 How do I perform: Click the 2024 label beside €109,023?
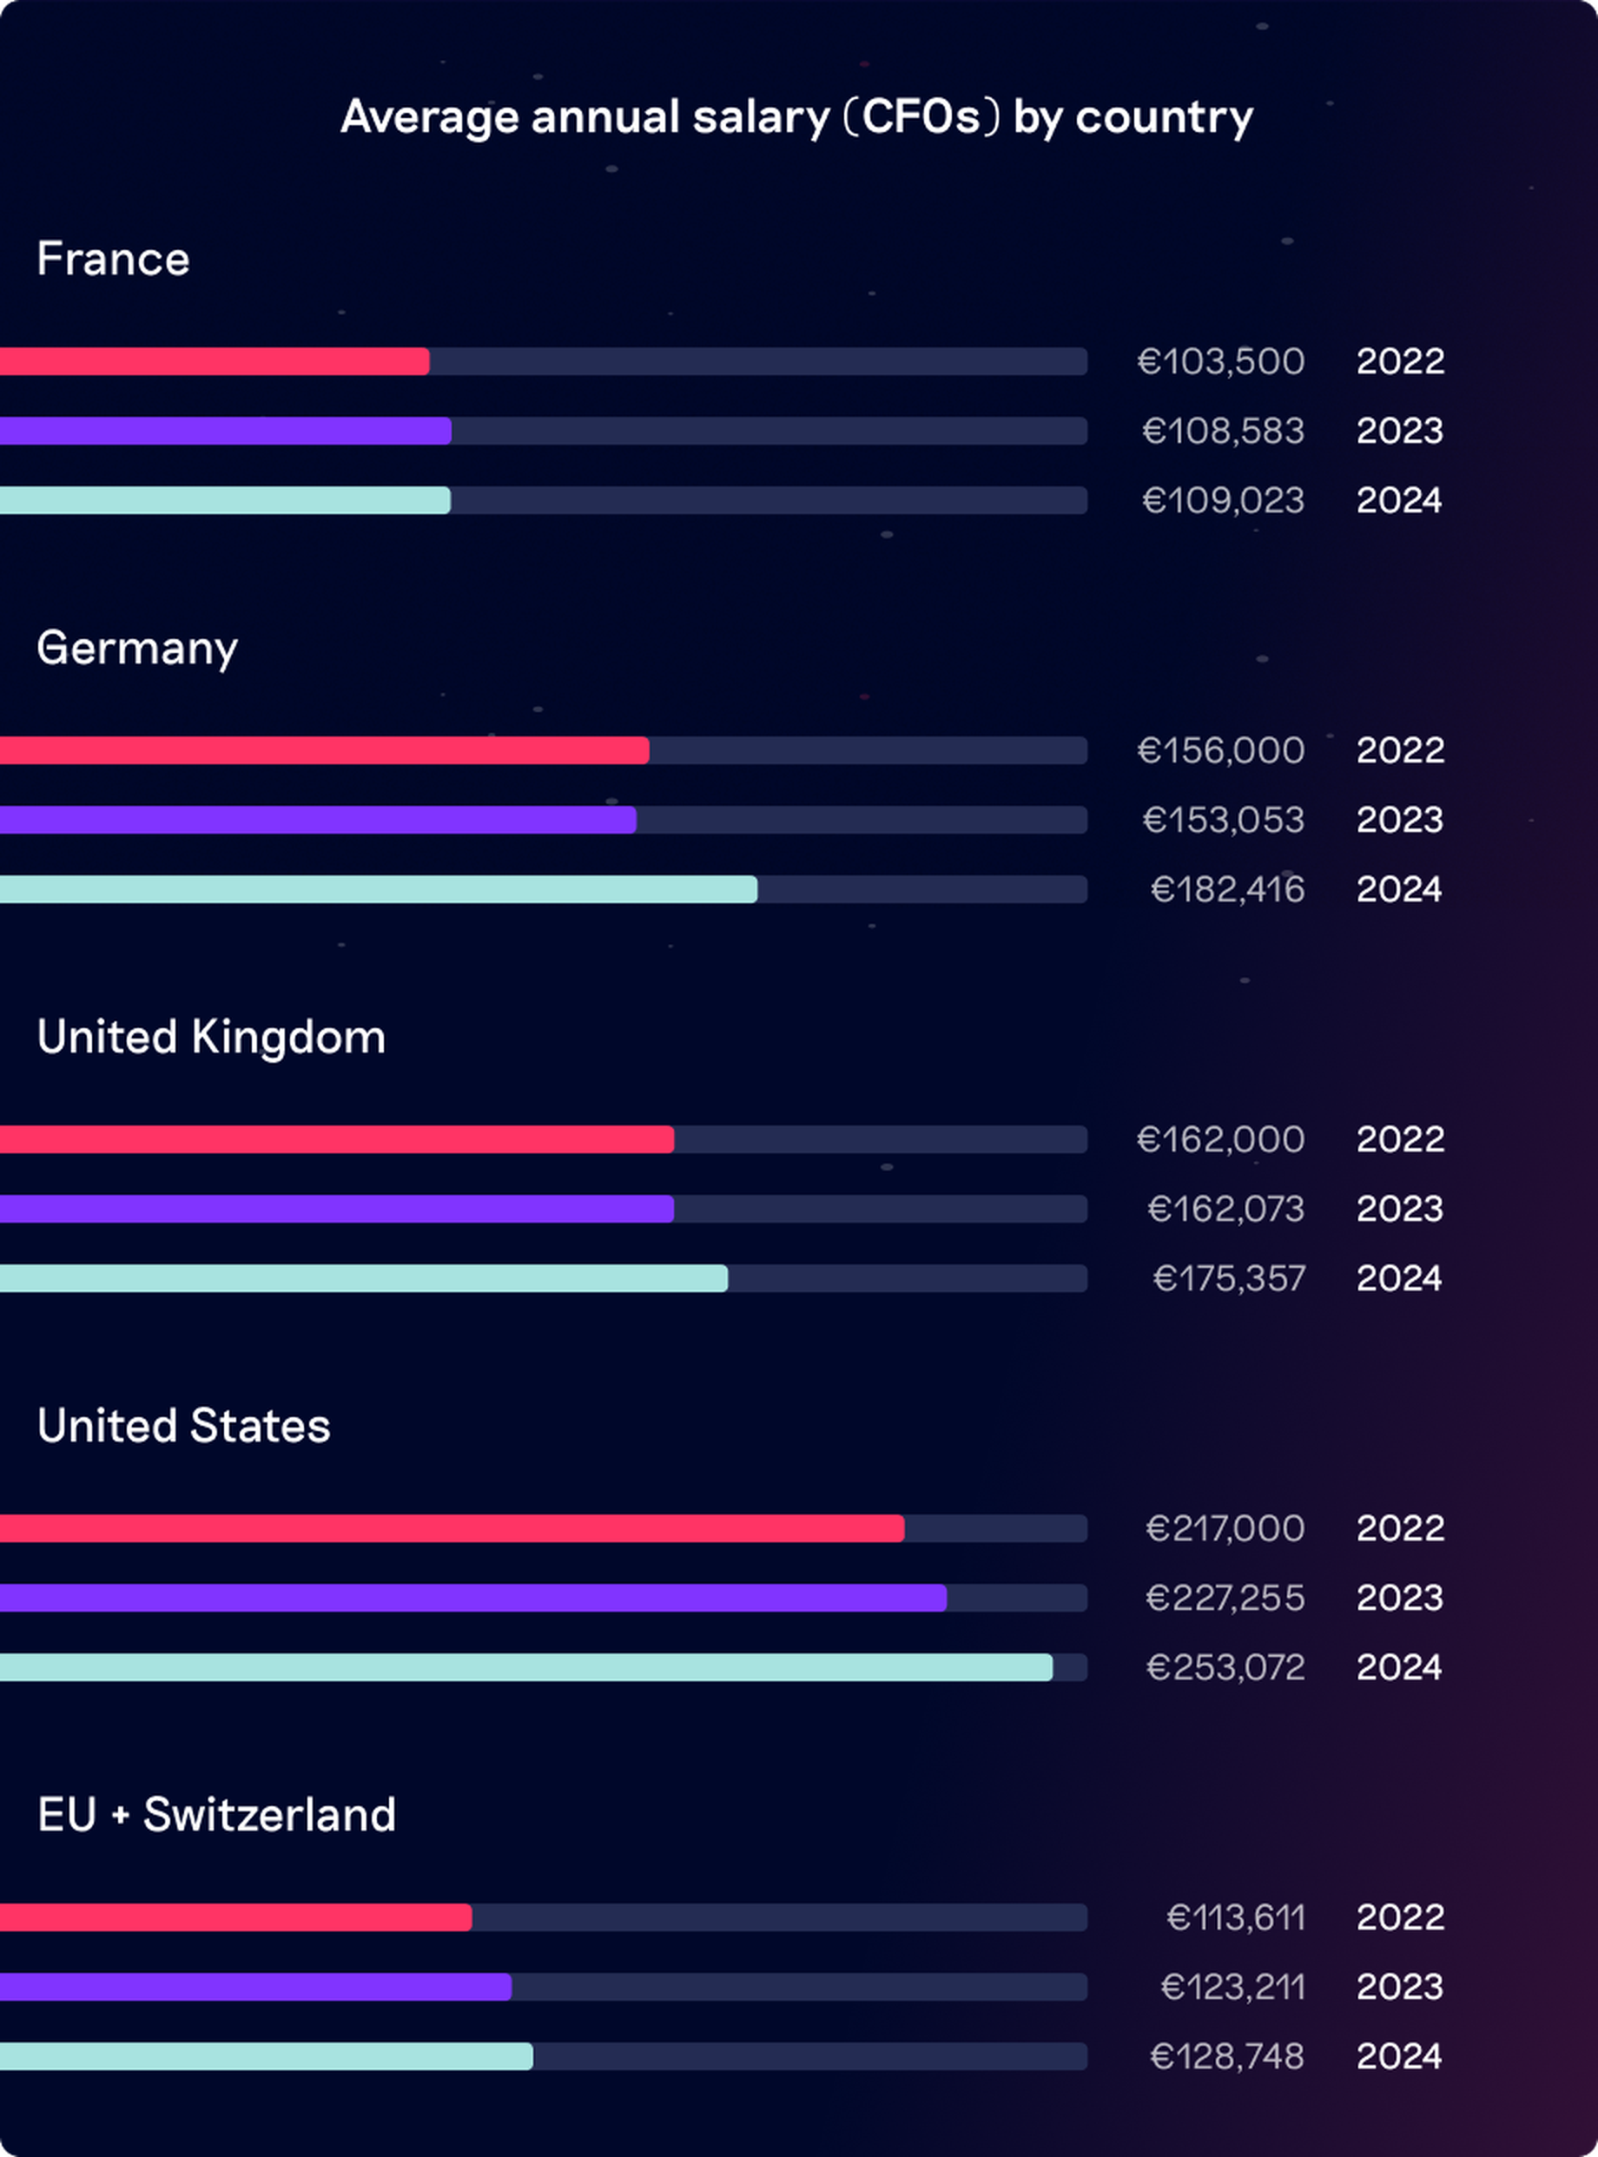click(x=1399, y=500)
